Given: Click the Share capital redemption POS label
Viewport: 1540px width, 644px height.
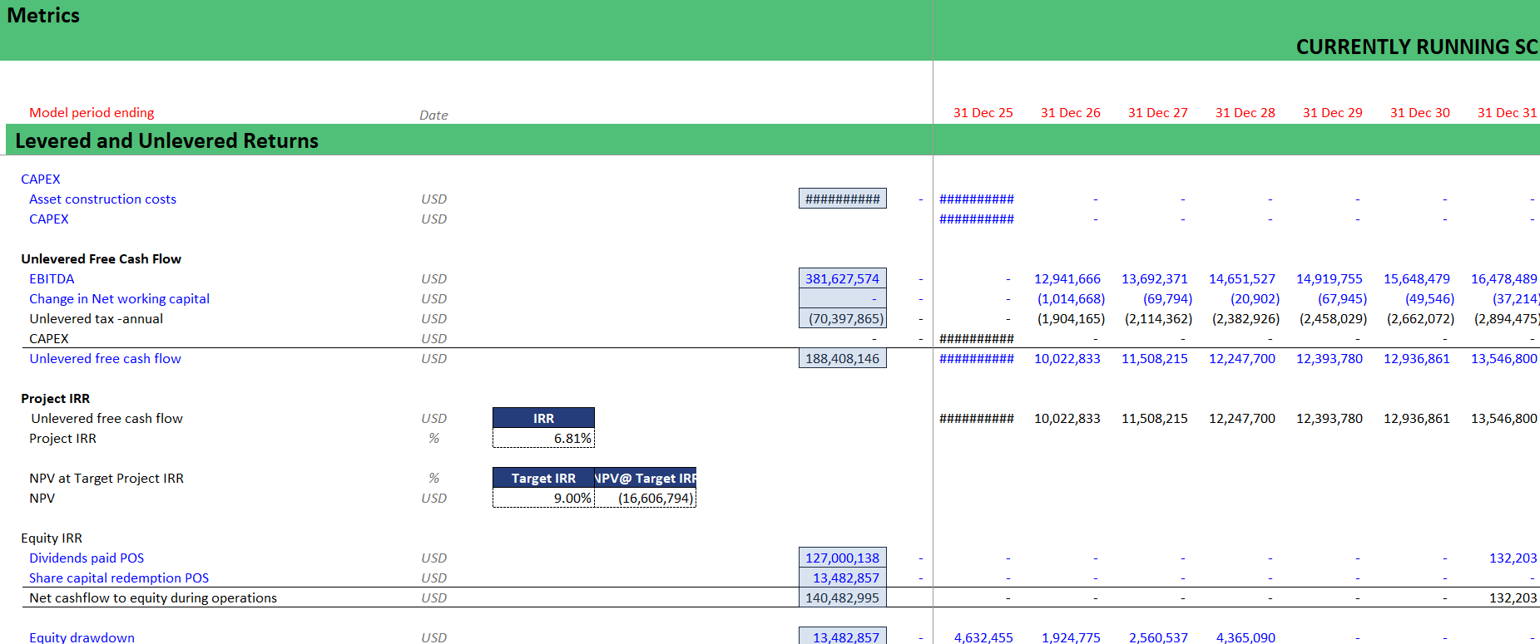Looking at the screenshot, I should 119,578.
